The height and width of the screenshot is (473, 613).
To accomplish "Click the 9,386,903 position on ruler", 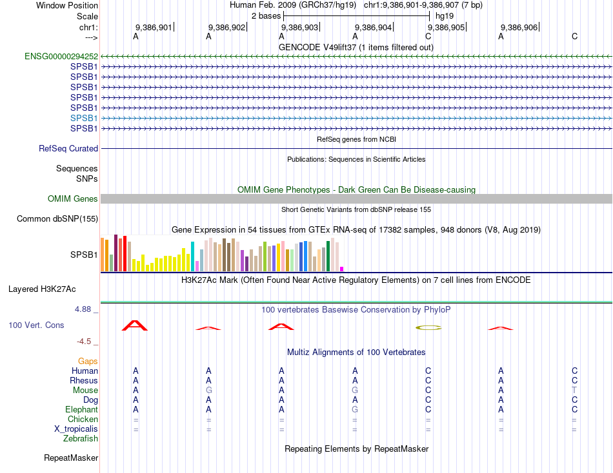I will point(299,27).
